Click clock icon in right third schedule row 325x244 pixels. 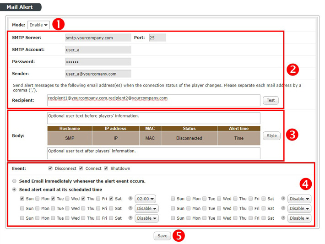[x=283, y=217]
